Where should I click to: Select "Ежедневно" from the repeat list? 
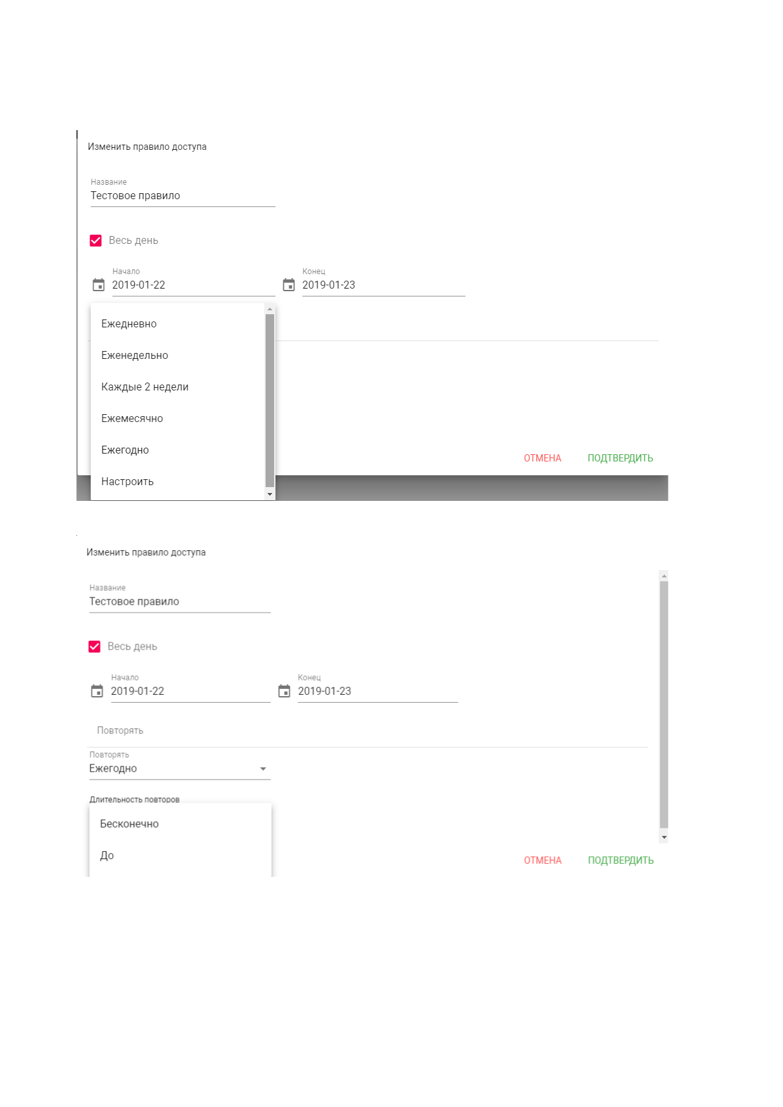(129, 323)
